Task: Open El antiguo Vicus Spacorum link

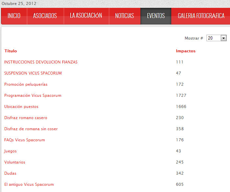Action: click(x=29, y=184)
